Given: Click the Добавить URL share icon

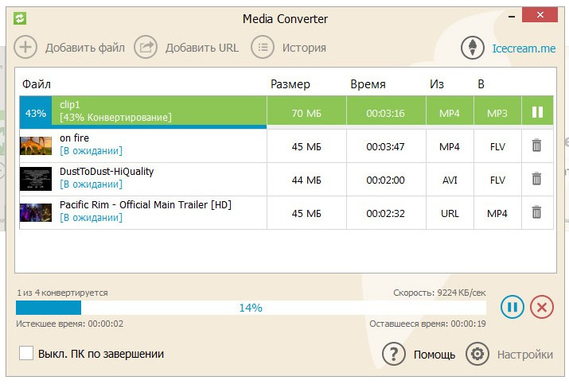Looking at the screenshot, I should coord(146,47).
